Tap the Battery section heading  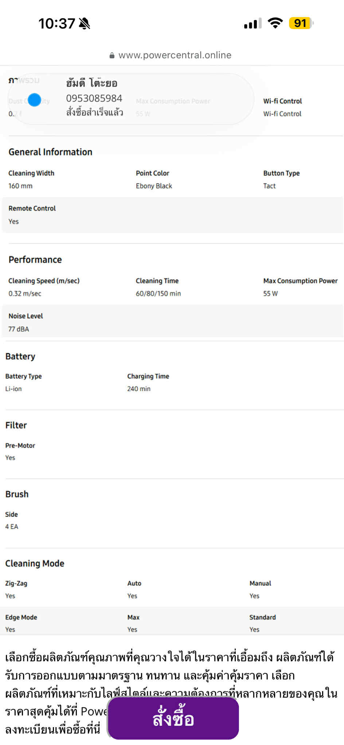pyautogui.click(x=20, y=356)
